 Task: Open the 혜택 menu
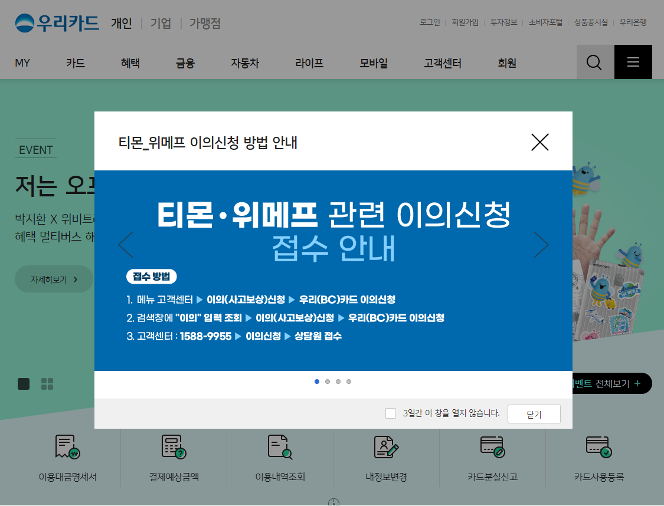(130, 63)
